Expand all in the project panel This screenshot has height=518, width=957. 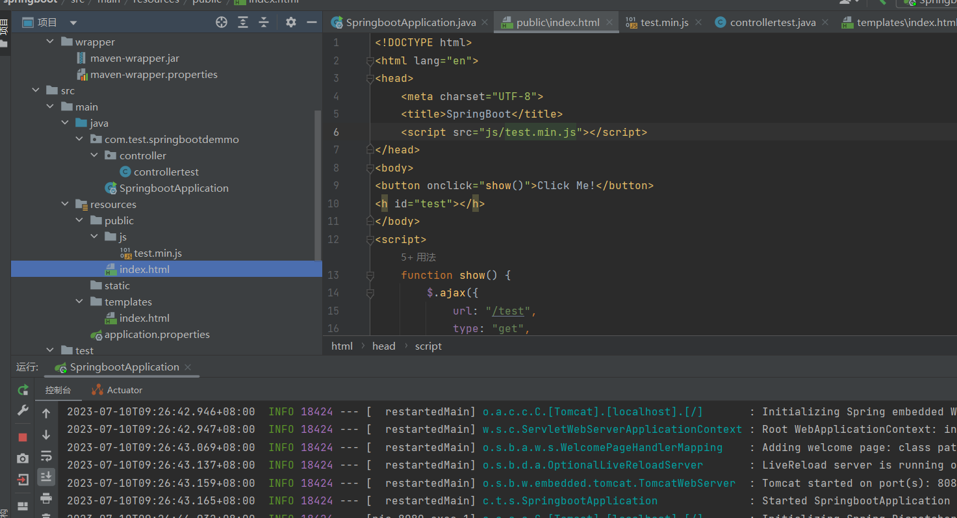pyautogui.click(x=243, y=22)
